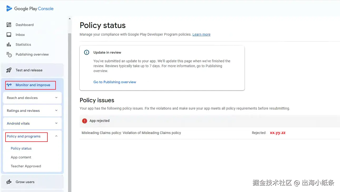
Task: Open Dashboard via its grid icon
Action: [x=9, y=25]
